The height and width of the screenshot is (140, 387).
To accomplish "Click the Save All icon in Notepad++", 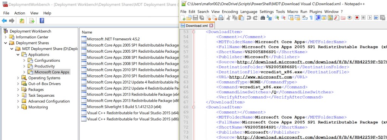I will pos(201,18).
